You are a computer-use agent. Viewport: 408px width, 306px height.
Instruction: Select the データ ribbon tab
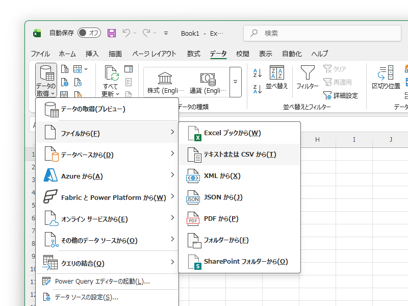pos(218,54)
